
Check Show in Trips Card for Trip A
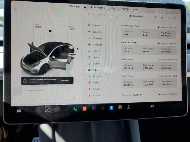[x=159, y=60]
